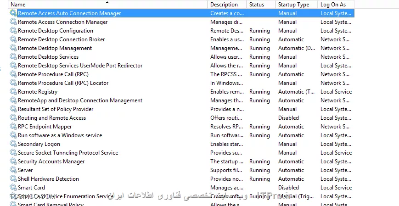Click gear icon of Remote Procedure Call (RPC)
The height and width of the screenshot is (206, 399).
tap(13, 74)
